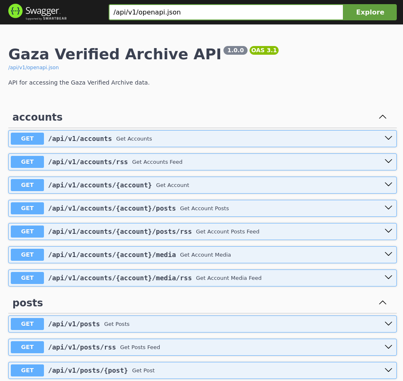The image size is (403, 381).
Task: Expand the Get Post endpoint chevron
Action: tap(388, 370)
